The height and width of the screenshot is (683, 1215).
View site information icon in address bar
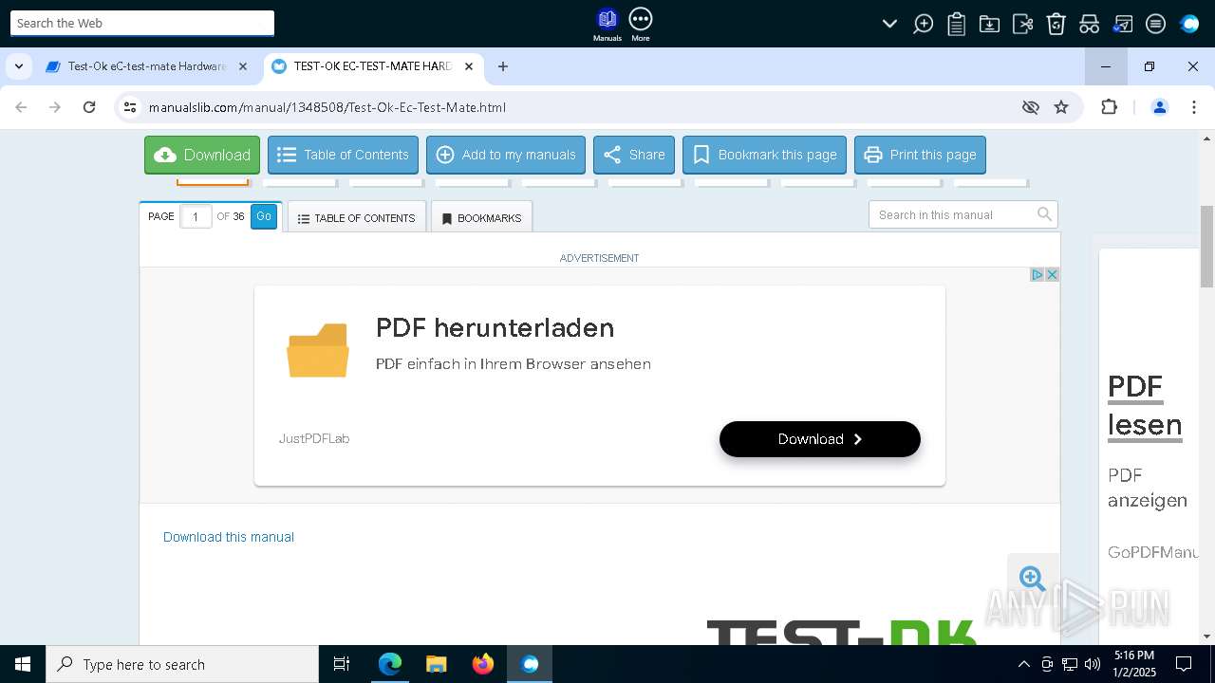[x=130, y=107]
